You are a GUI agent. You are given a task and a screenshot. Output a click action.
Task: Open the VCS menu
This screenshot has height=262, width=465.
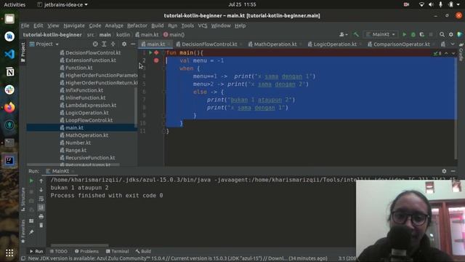click(x=203, y=25)
